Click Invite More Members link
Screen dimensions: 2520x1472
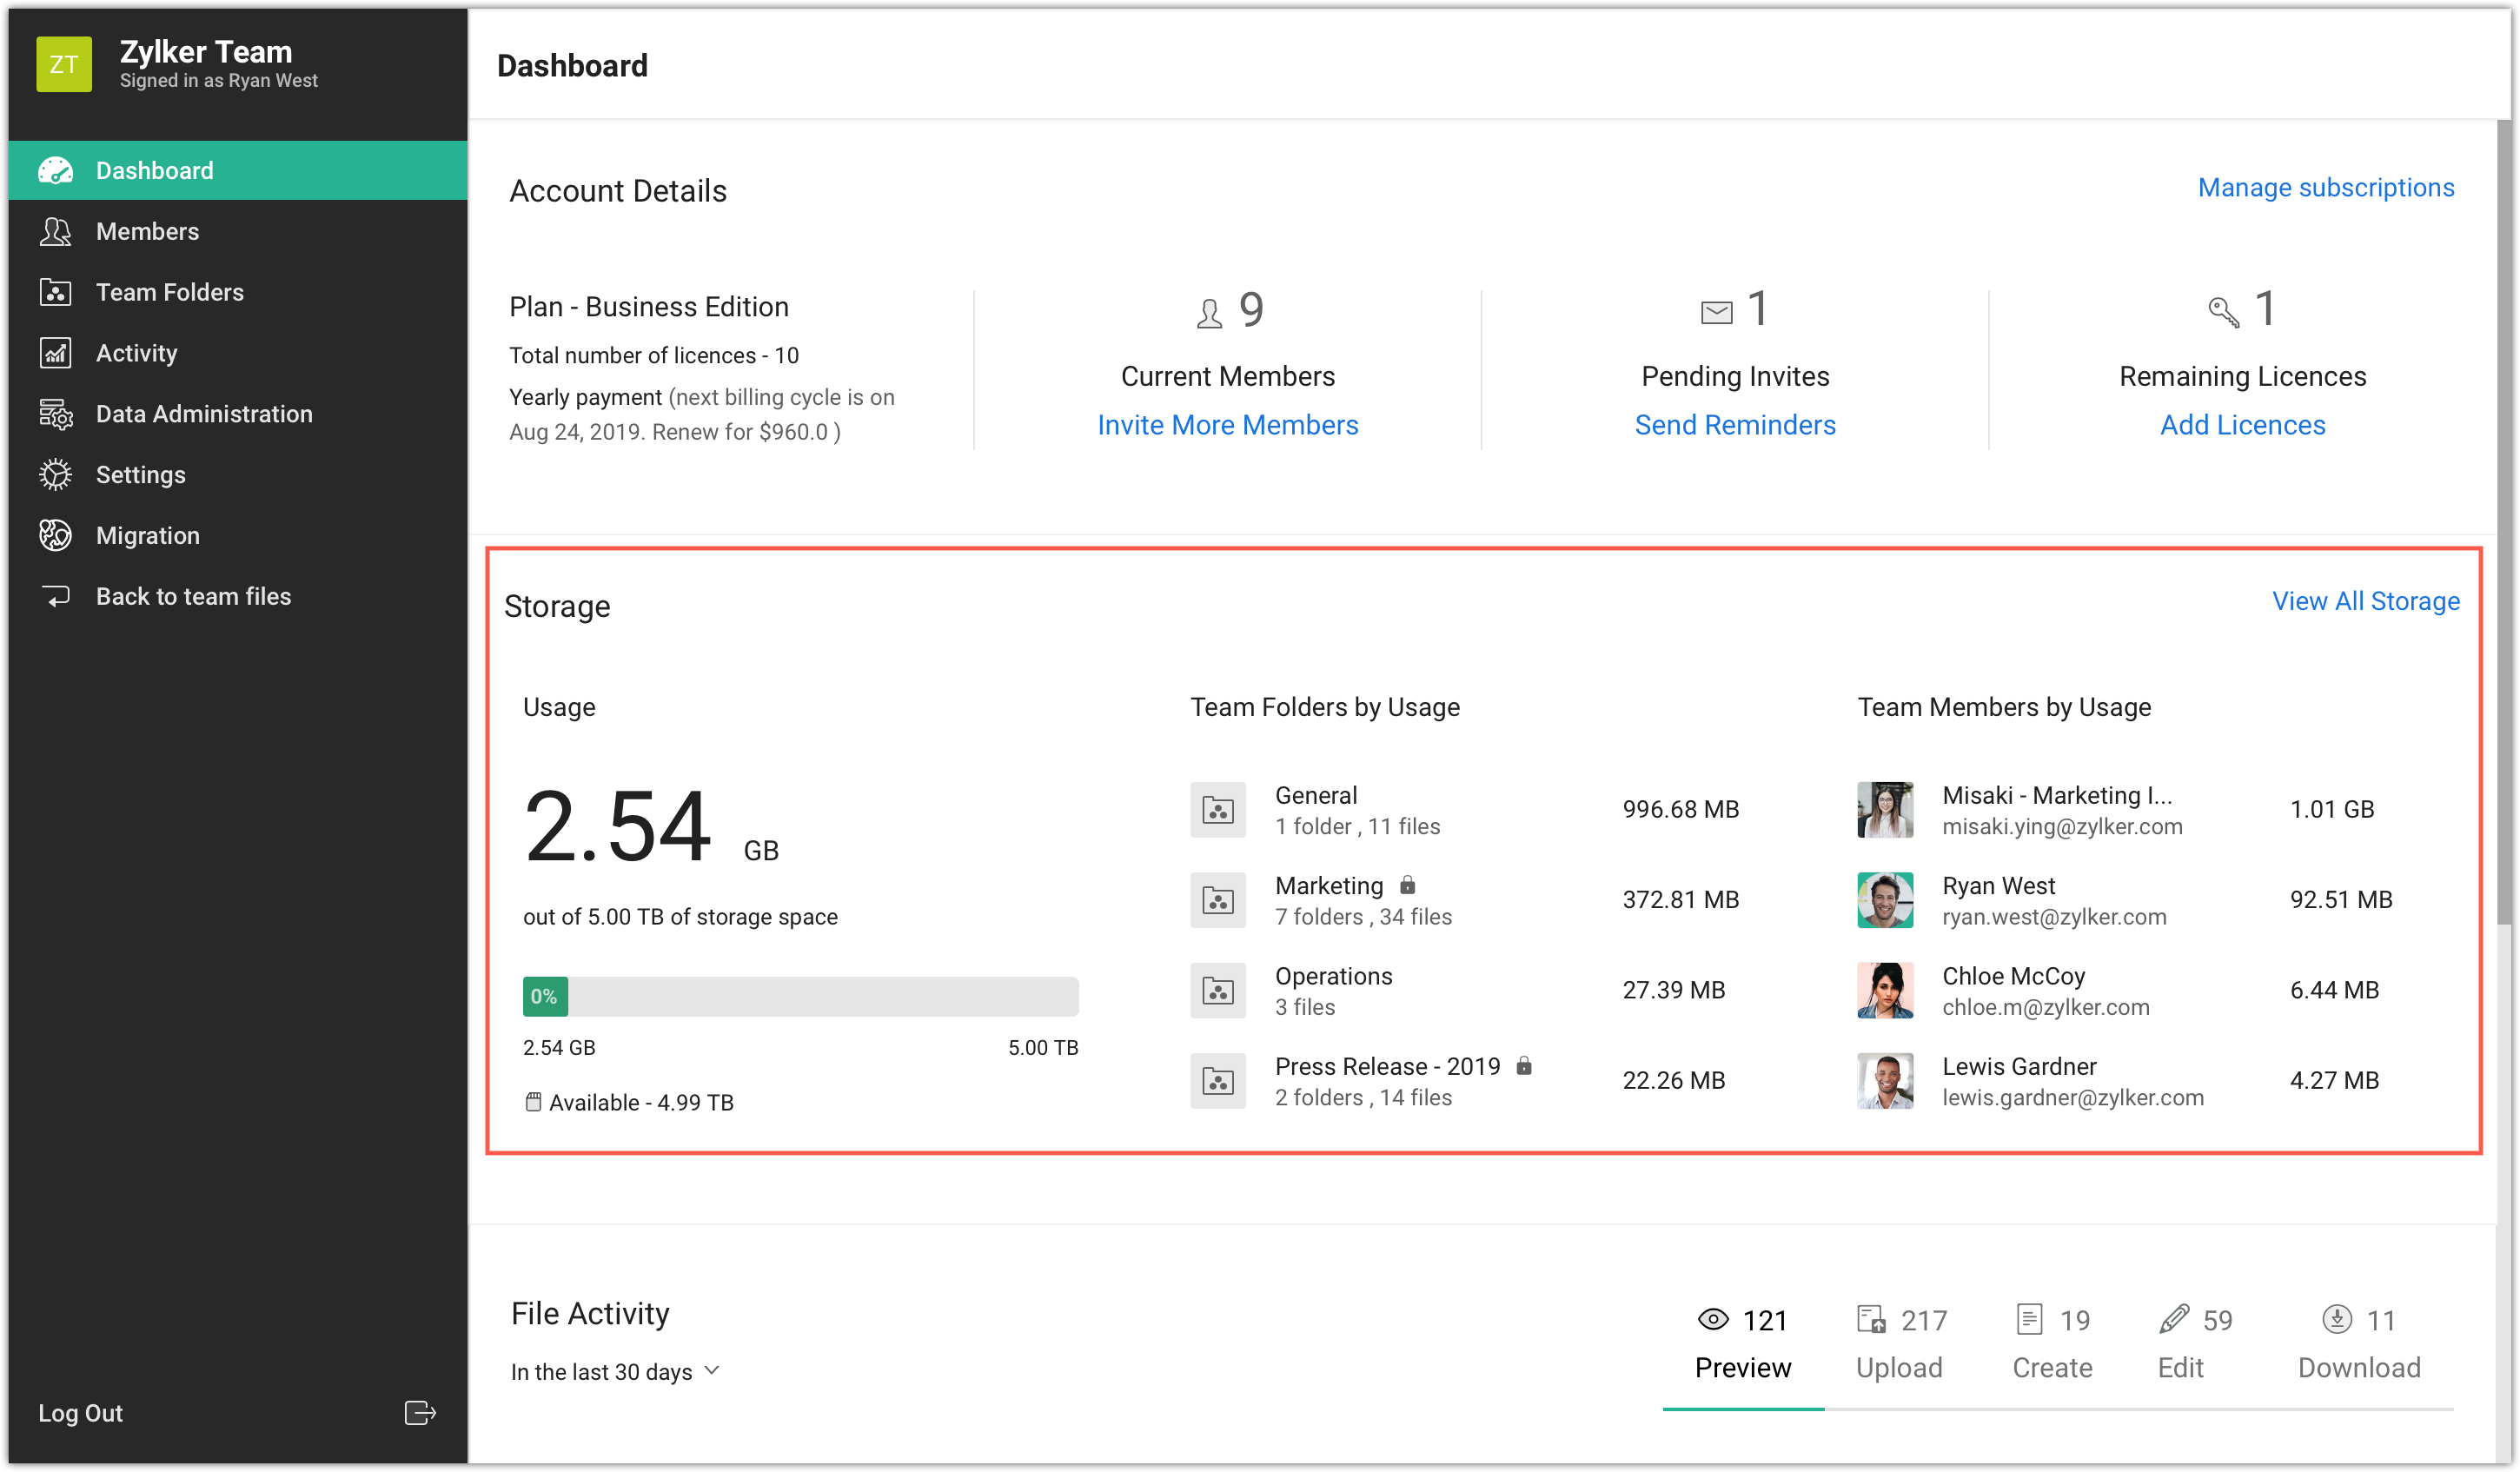coord(1227,425)
